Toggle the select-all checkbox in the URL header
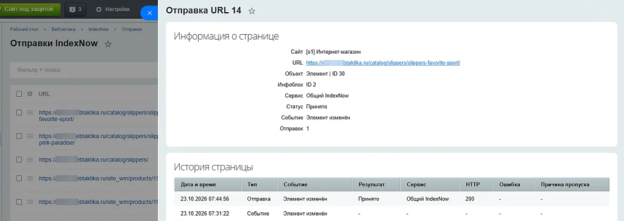 pos(19,94)
